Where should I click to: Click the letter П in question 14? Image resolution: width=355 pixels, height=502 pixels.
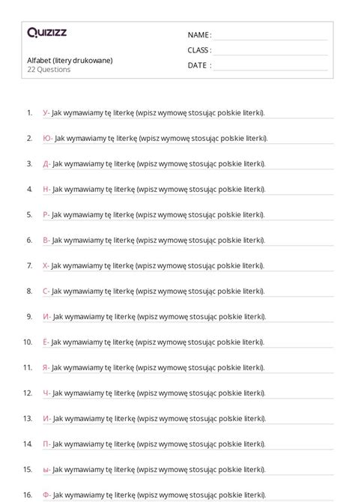coord(46,444)
